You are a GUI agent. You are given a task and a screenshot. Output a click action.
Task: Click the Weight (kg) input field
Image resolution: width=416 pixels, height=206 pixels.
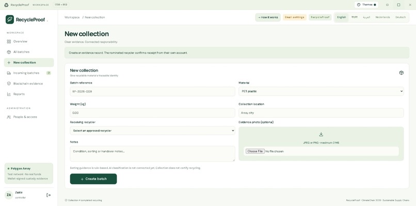pos(152,113)
